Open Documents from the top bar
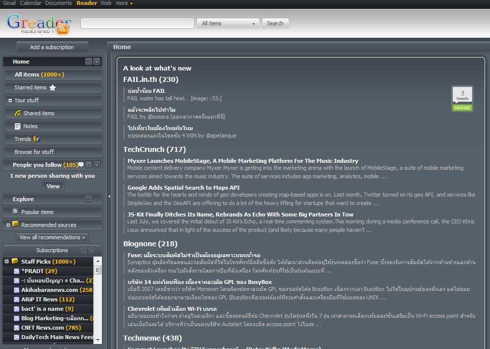Image resolution: width=490 pixels, height=349 pixels. [59, 3]
